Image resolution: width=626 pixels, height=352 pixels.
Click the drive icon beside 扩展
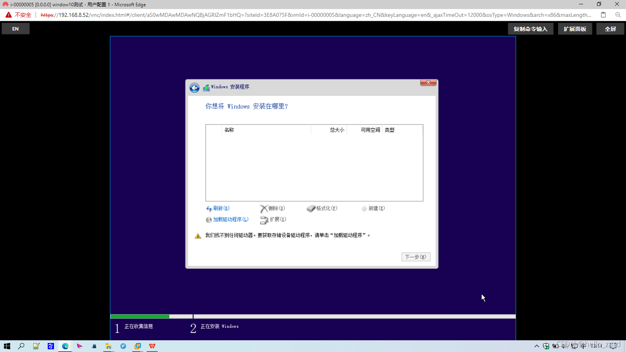[264, 220]
